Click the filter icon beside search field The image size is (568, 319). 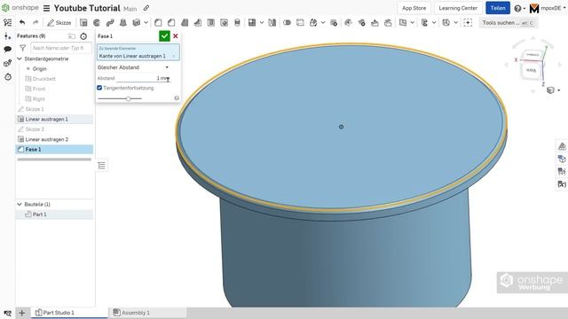[x=22, y=48]
